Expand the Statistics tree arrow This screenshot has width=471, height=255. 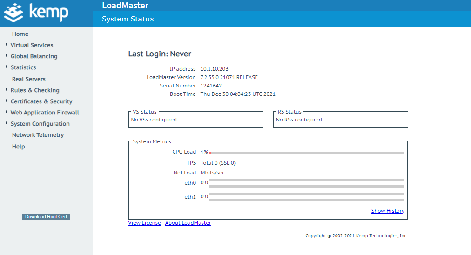click(7, 67)
